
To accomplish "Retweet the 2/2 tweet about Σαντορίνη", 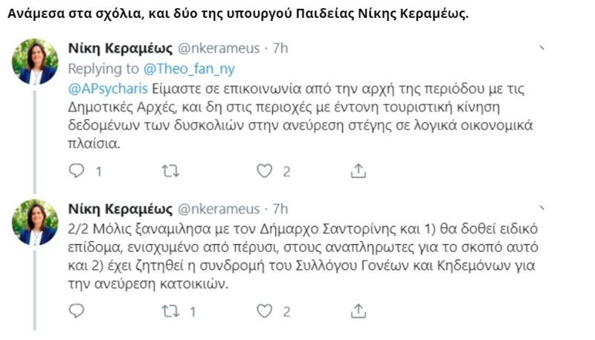I will [170, 311].
